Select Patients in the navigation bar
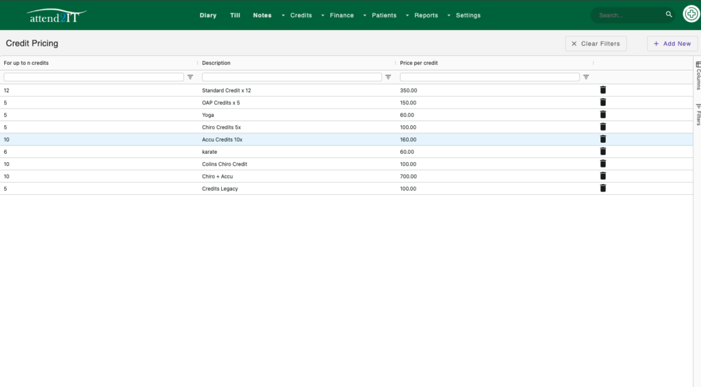The height and width of the screenshot is (387, 701). point(384,15)
